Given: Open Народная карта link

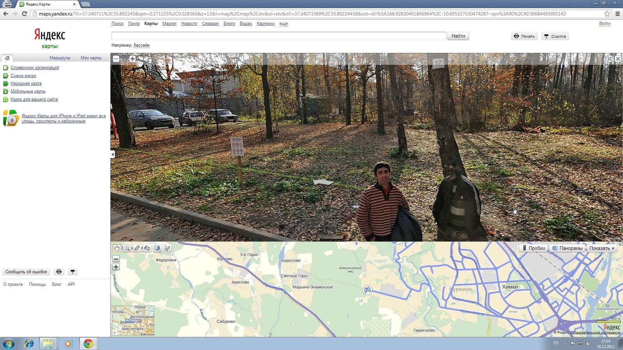Looking at the screenshot, I should tap(26, 84).
